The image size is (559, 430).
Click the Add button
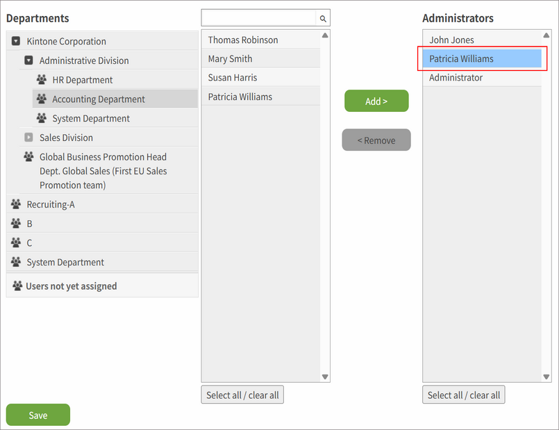coord(376,101)
